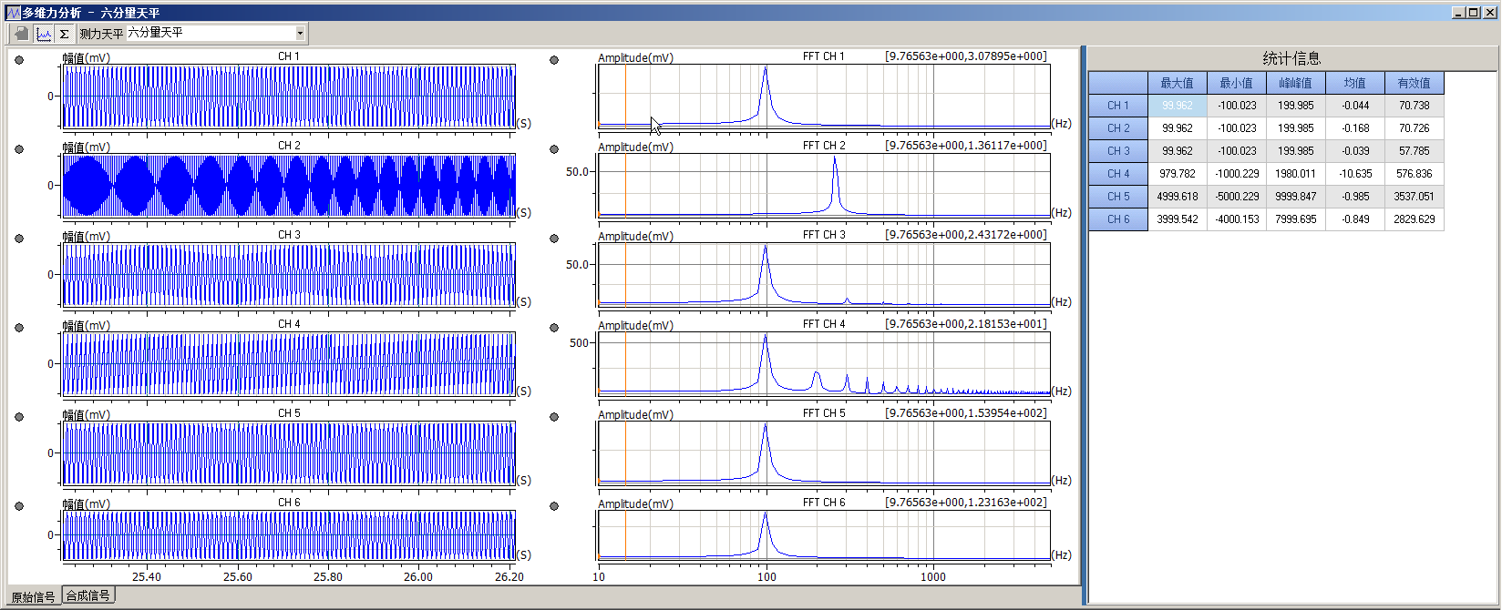Click gray indicator dot beside FFT CH 2
The height and width of the screenshot is (610, 1502).
[x=554, y=149]
